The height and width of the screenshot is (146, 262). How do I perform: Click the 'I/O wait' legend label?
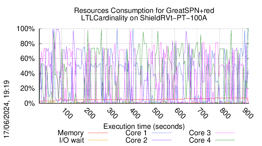coord(72,140)
